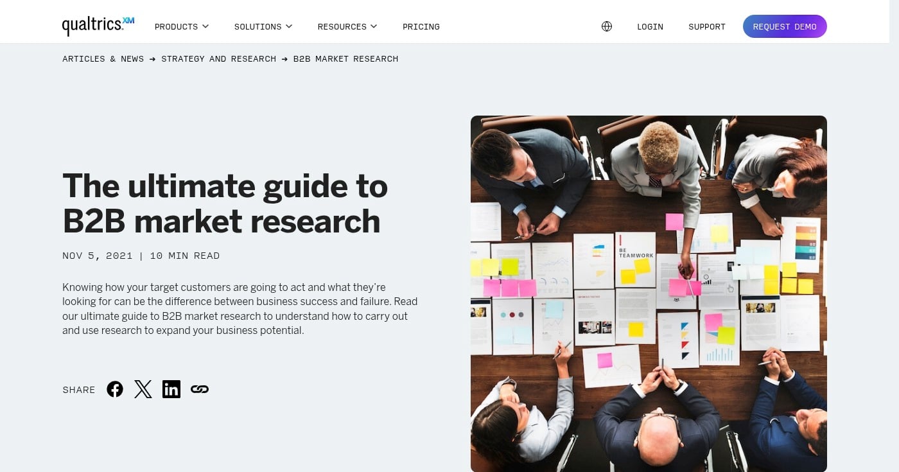This screenshot has width=899, height=472.
Task: Click the Login link
Action: pyautogui.click(x=650, y=26)
